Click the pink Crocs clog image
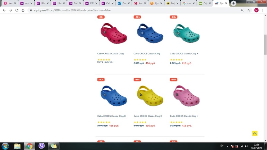Screen dimensions: 267x150 (x=186, y=96)
